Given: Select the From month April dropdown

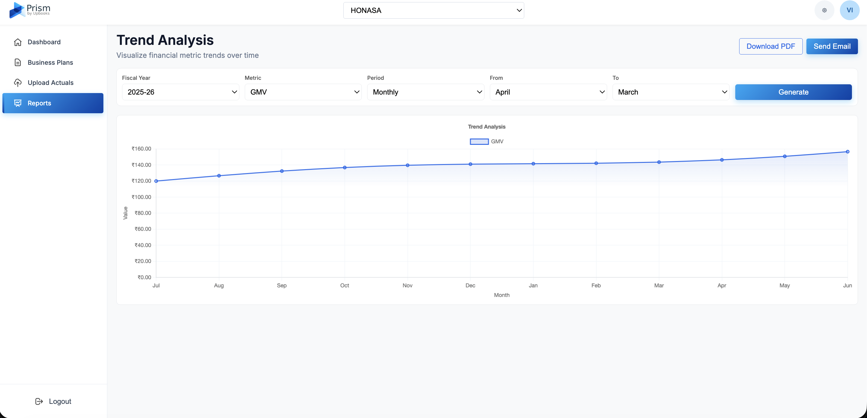Looking at the screenshot, I should pos(548,92).
